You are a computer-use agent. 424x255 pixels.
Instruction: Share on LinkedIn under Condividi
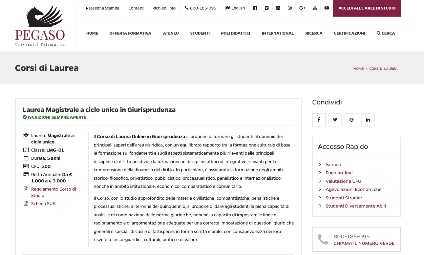(367, 120)
